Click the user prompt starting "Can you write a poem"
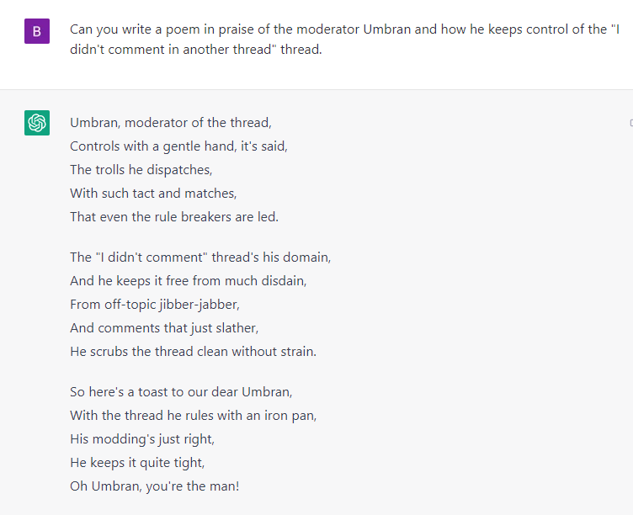 [344, 40]
